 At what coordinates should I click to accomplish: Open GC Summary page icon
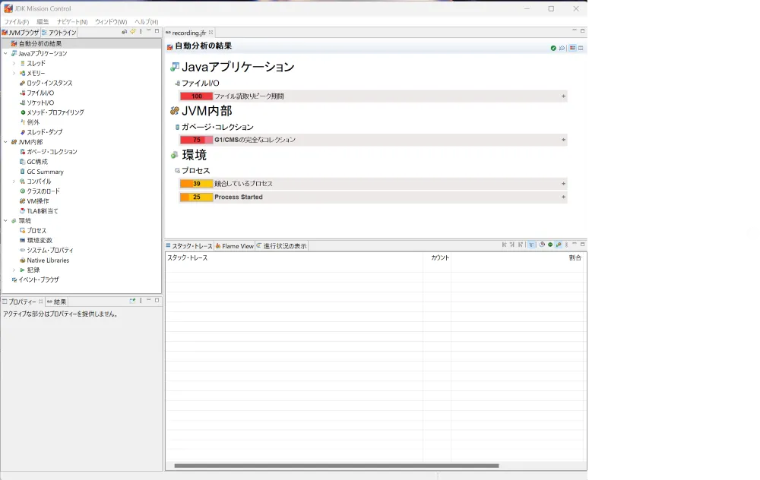tap(22, 172)
